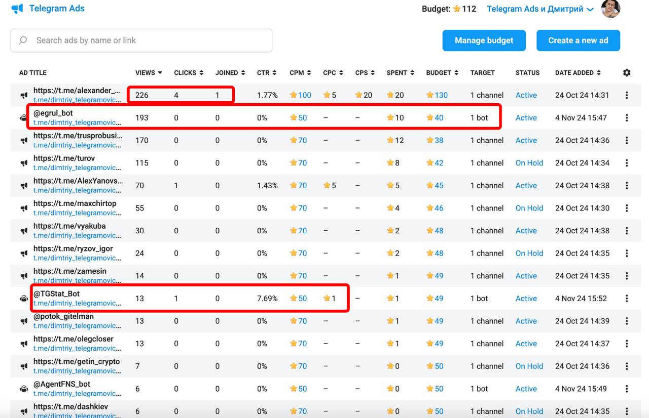Open the three-dot menu for the maxchirtop ad
The height and width of the screenshot is (418, 649).
coord(627,208)
